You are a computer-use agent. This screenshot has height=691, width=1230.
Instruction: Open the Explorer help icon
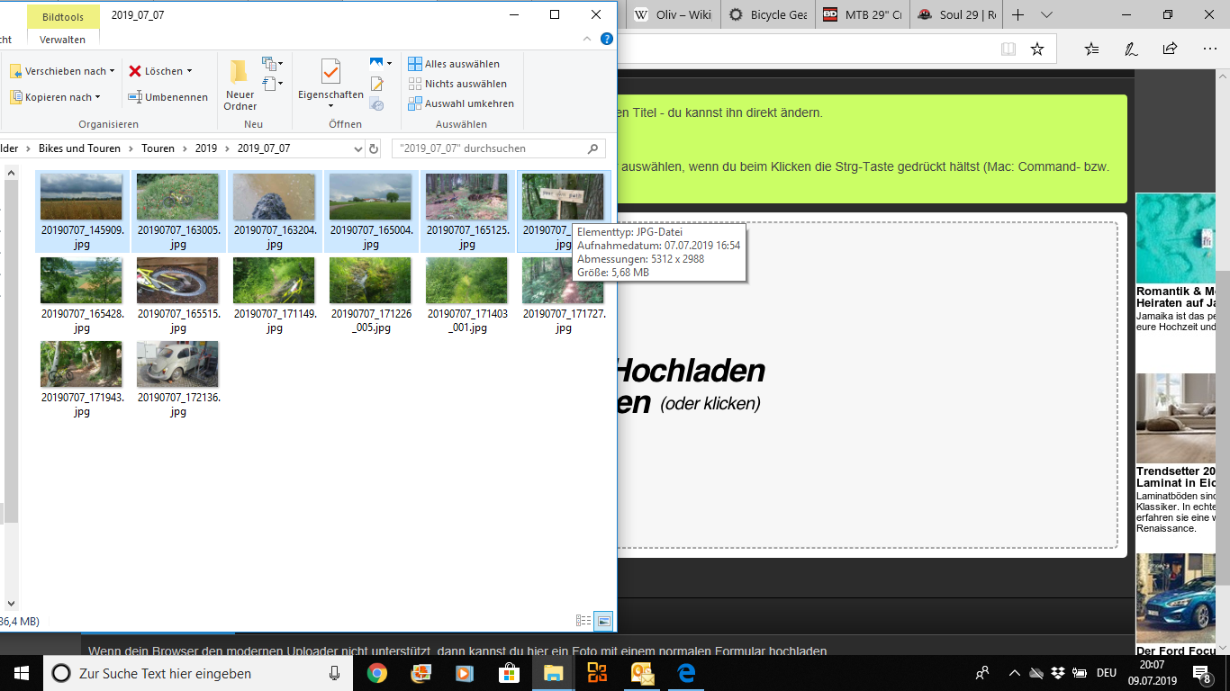coord(607,39)
